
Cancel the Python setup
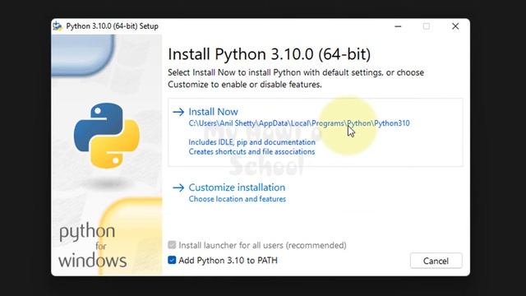(x=436, y=261)
